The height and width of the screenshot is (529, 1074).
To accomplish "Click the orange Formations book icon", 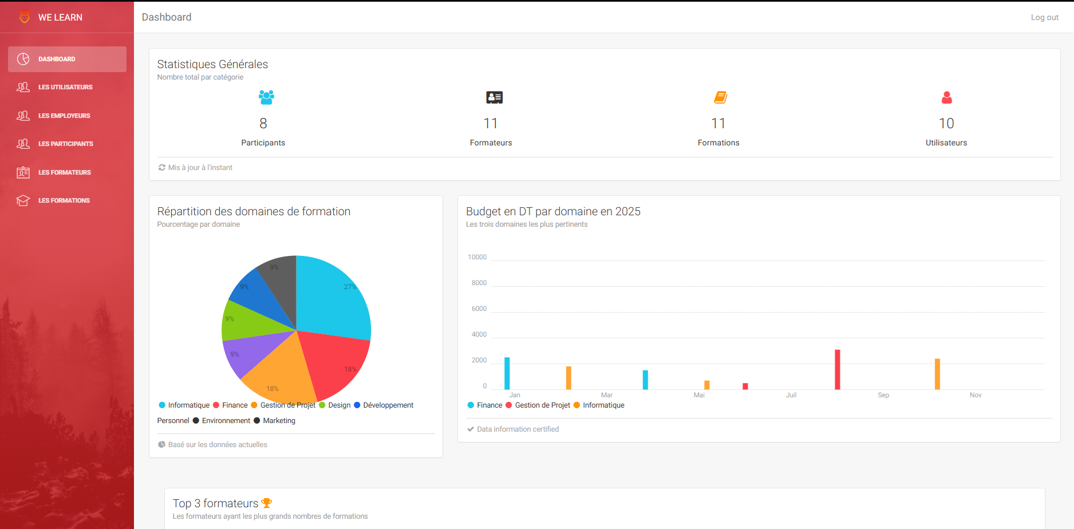I will click(x=720, y=97).
